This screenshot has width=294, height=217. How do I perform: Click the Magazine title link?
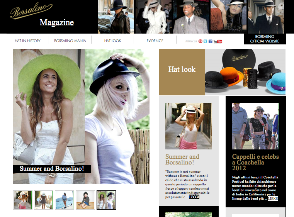tap(57, 22)
